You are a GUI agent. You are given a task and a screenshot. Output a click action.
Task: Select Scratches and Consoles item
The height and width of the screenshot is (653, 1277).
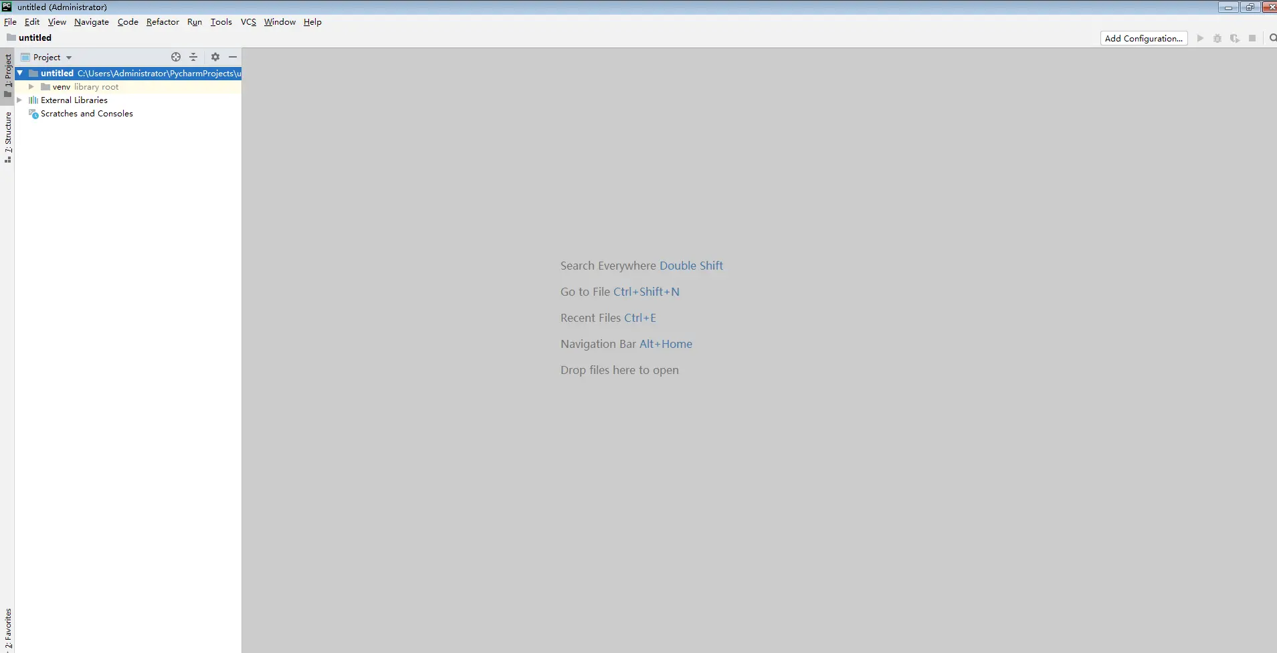87,114
